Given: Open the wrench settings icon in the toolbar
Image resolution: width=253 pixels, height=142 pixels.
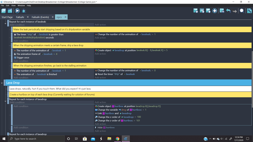Looking at the screenshot, I should [x=249, y=11].
